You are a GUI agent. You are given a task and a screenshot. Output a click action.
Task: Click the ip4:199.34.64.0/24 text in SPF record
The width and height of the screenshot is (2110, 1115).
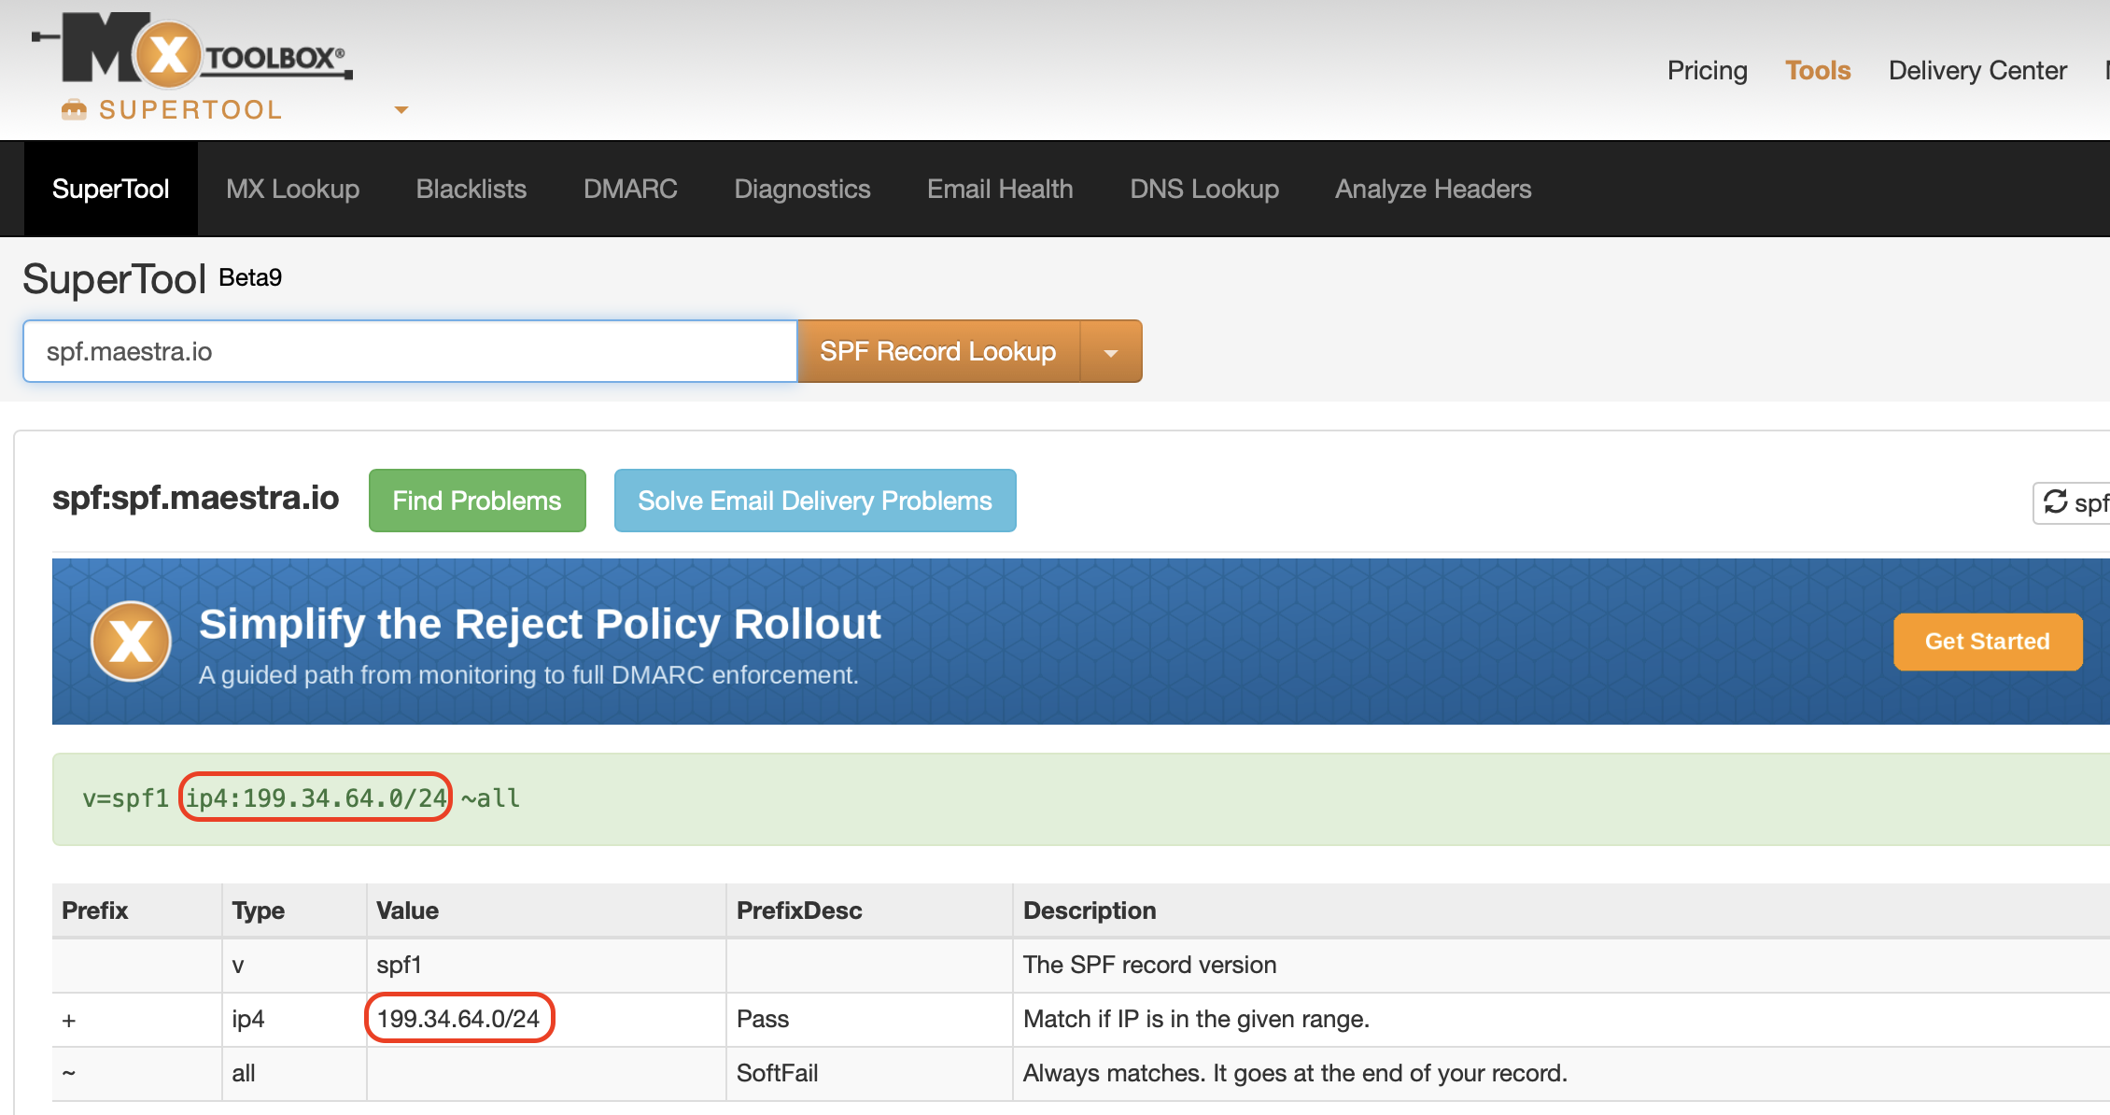click(x=316, y=797)
